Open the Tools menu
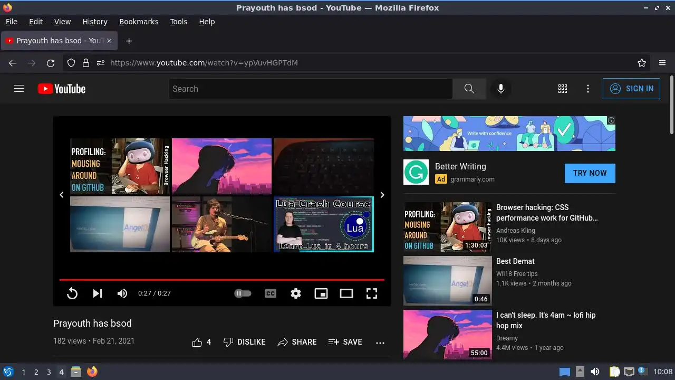This screenshot has width=675, height=380. (179, 22)
